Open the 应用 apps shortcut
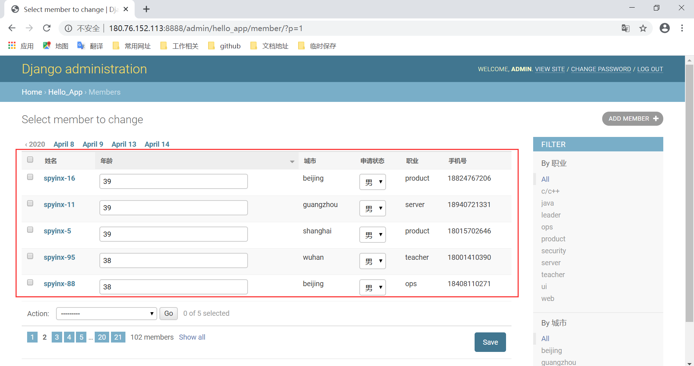This screenshot has height=366, width=694. point(21,46)
